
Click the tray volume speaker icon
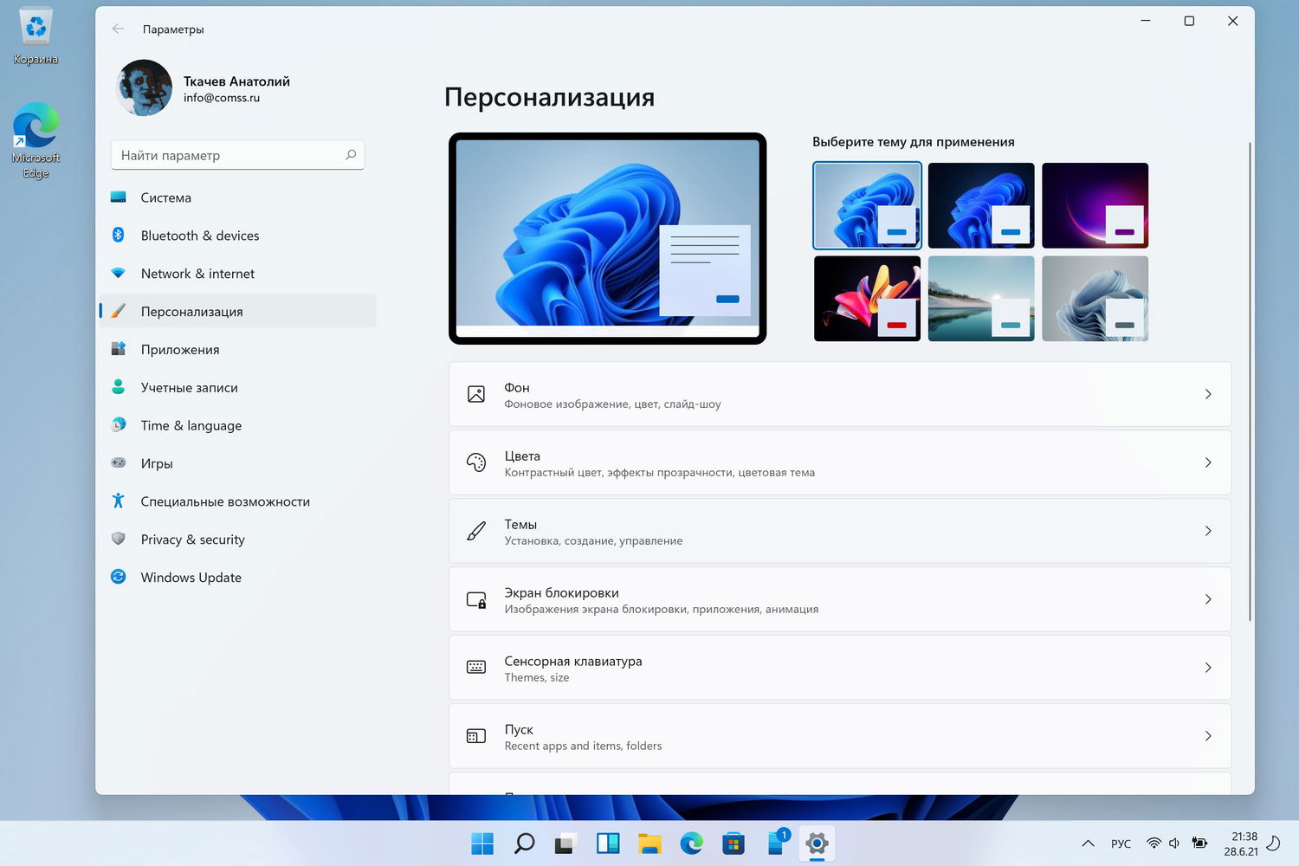coord(1174,843)
